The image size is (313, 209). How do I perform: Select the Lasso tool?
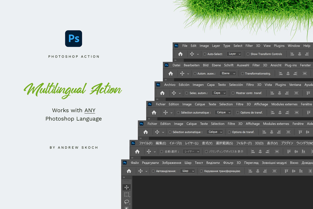pos(127,202)
